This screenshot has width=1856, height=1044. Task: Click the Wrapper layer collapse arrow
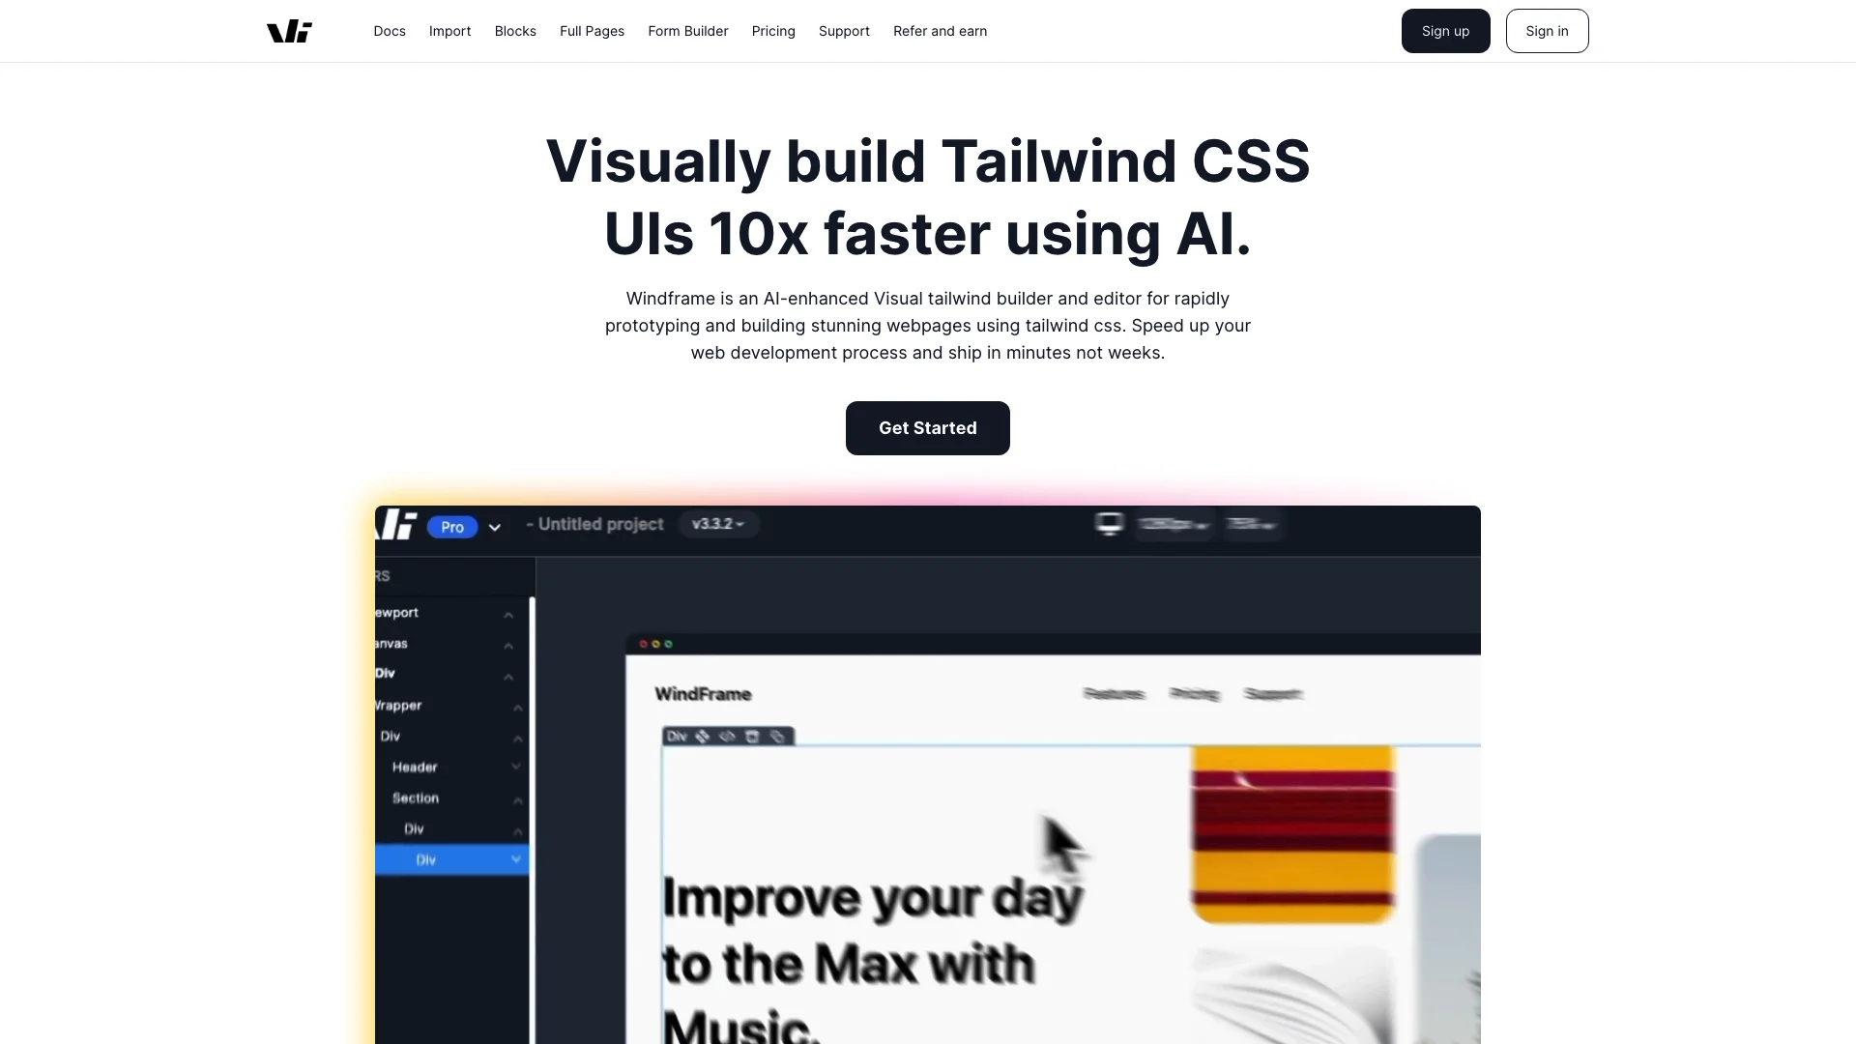(x=515, y=705)
